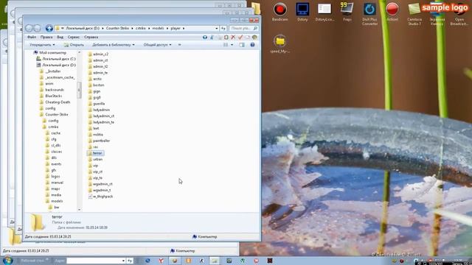Select Counter-Strike in the address breadcrumb

[x=117, y=28]
